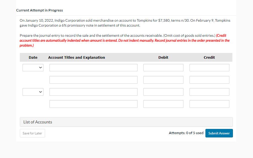This screenshot has width=253, height=158.
Task: Select the fourth Debit amount field
Action: [163, 104]
